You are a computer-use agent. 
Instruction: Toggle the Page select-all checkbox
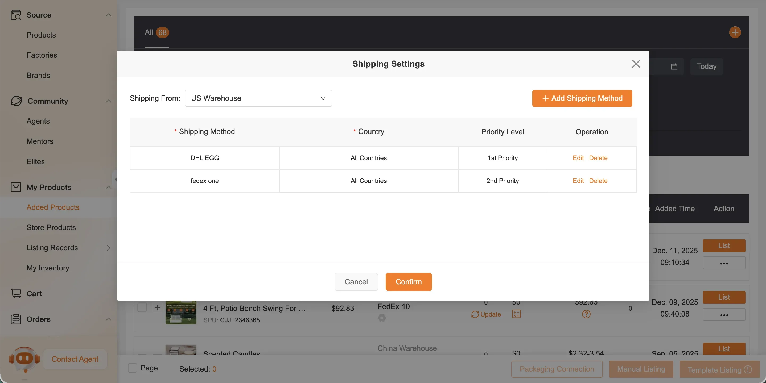coord(133,368)
